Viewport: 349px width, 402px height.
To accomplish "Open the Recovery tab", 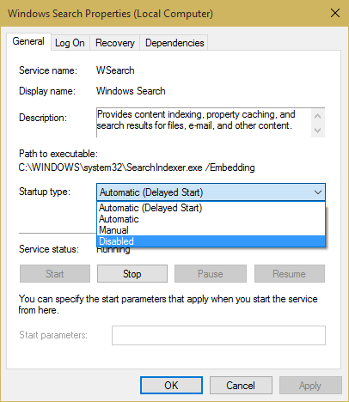I will [115, 43].
